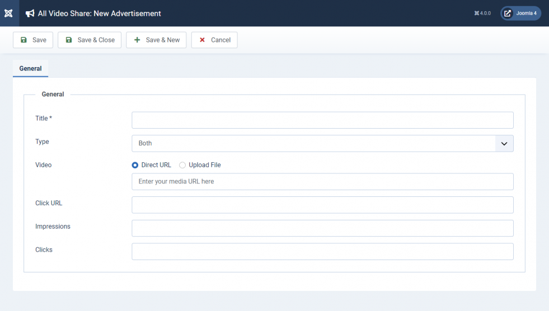Focus the Title text field
The image size is (549, 311).
pos(322,120)
